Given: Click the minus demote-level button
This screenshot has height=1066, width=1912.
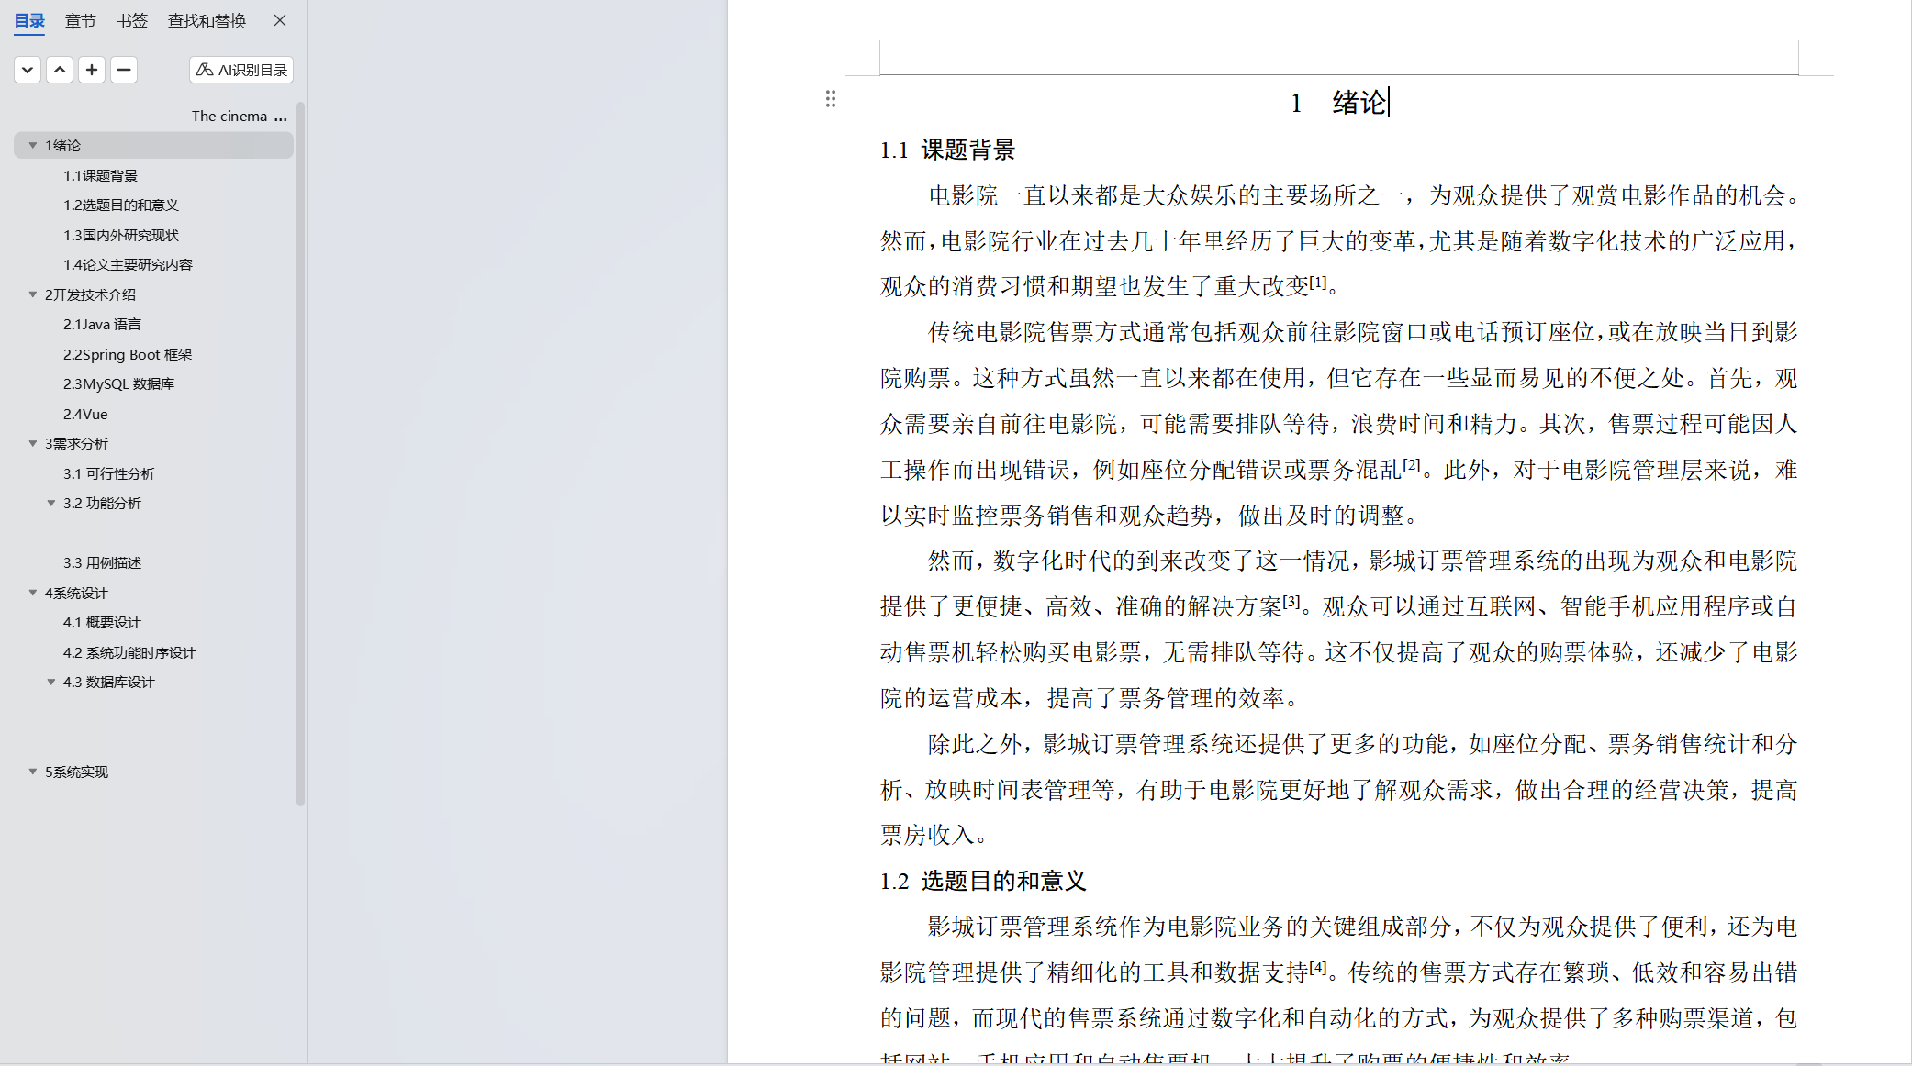Looking at the screenshot, I should (124, 70).
